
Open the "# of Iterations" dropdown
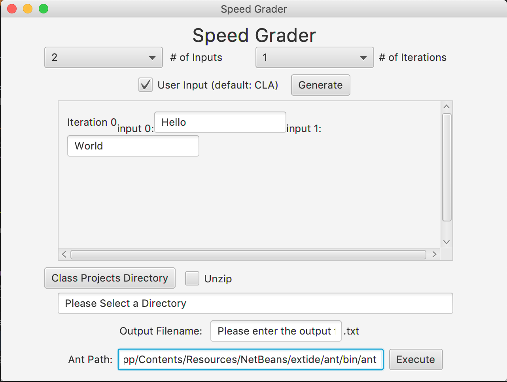pos(314,57)
